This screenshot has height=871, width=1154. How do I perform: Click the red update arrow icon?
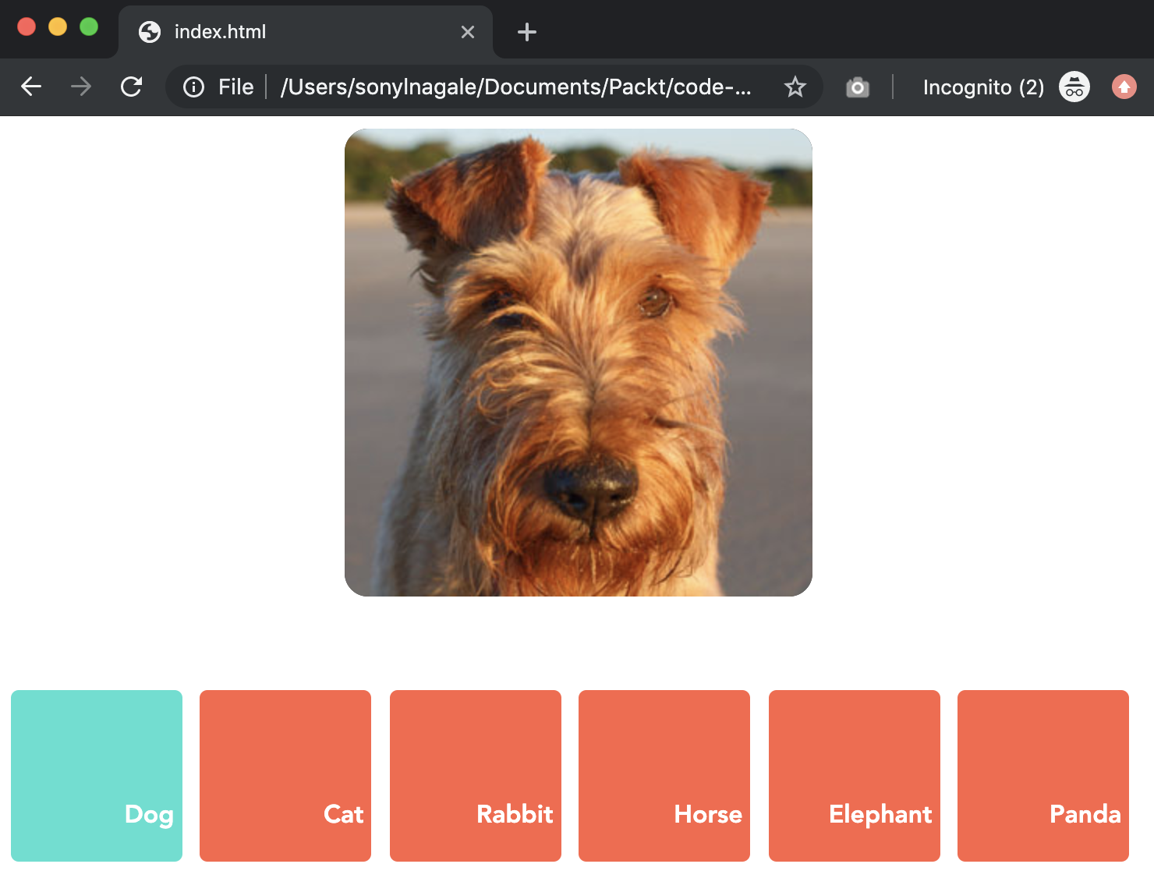[1124, 87]
